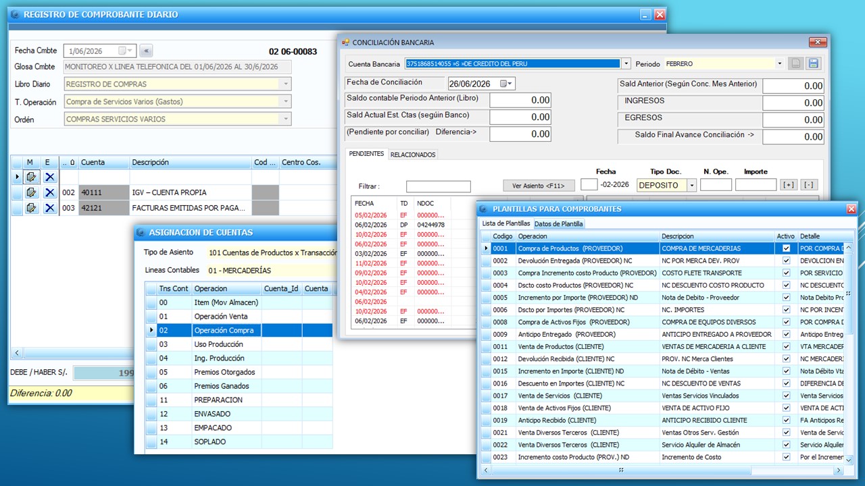Click the double-arrow button beside Fecha Cmbte
The image size is (865, 486).
[x=146, y=51]
